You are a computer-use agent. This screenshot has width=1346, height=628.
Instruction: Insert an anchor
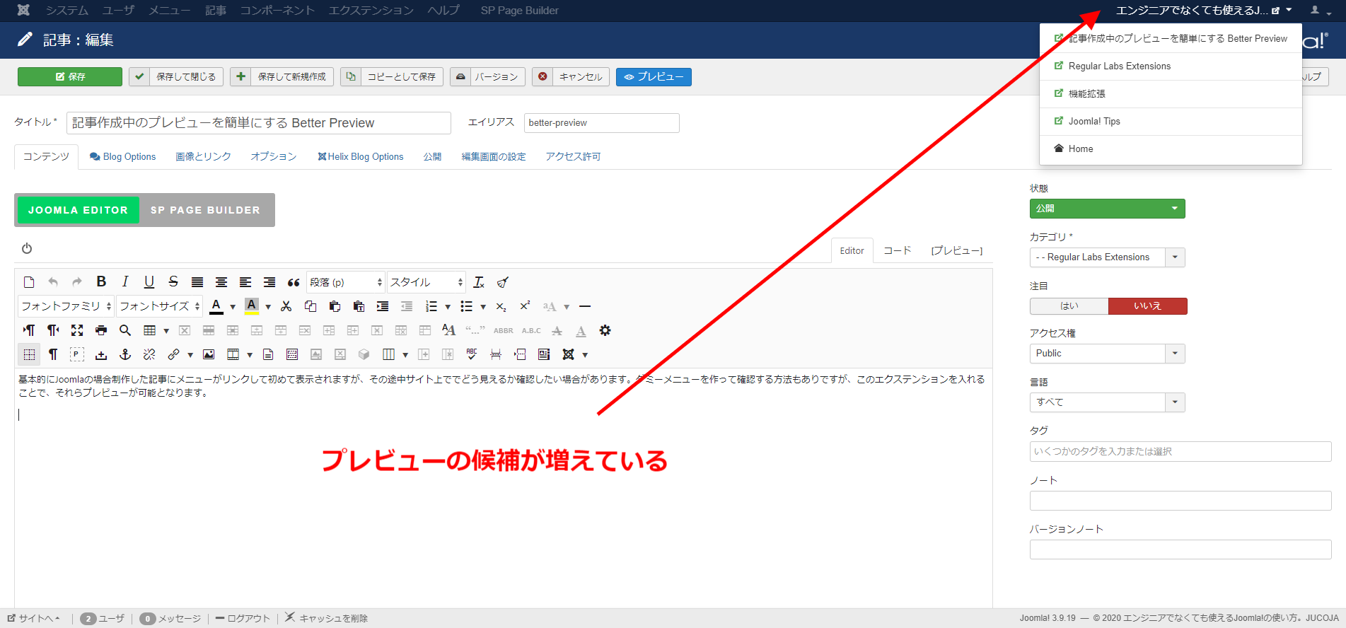click(125, 354)
